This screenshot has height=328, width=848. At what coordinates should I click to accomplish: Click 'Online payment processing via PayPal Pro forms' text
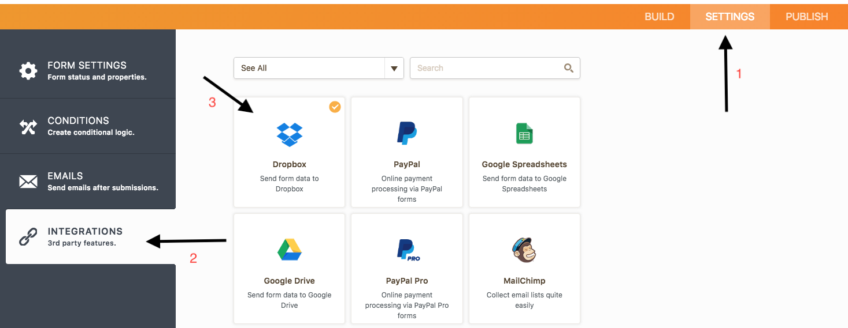[x=407, y=306]
